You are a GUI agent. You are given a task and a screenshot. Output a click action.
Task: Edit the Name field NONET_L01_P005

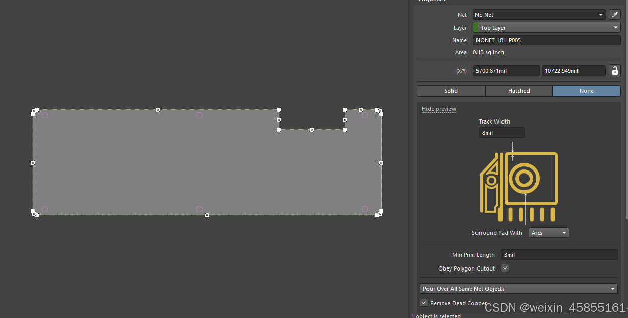pyautogui.click(x=547, y=40)
